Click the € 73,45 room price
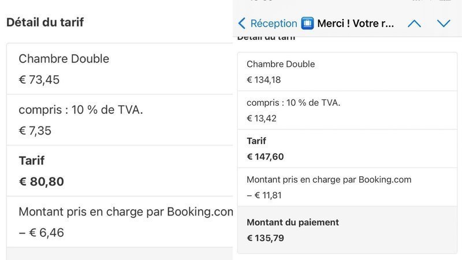This screenshot has height=260, width=462. tap(39, 80)
